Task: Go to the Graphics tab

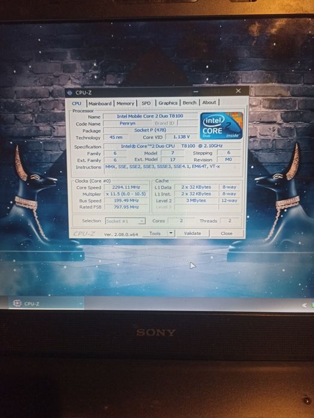Action: [168, 103]
